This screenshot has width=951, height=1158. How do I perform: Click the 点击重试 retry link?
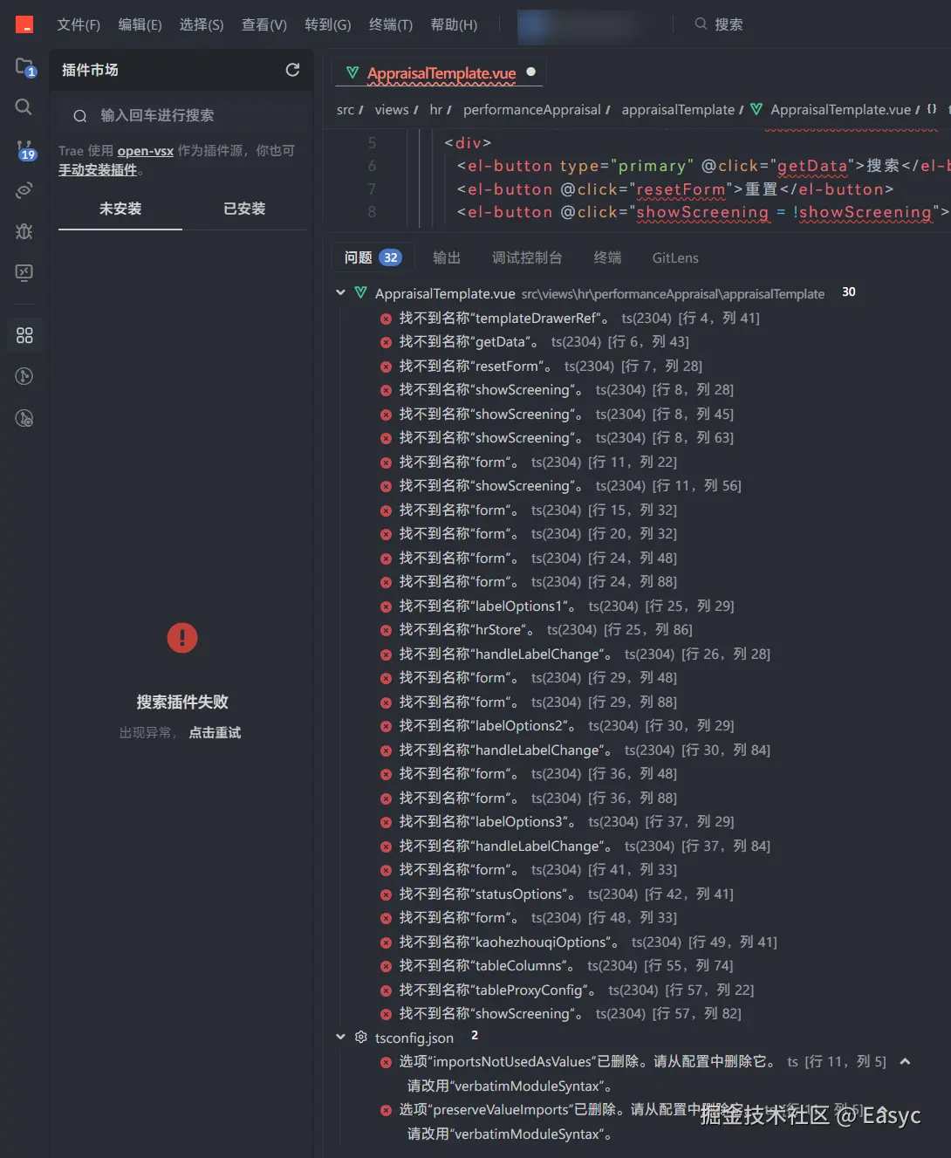coord(215,732)
